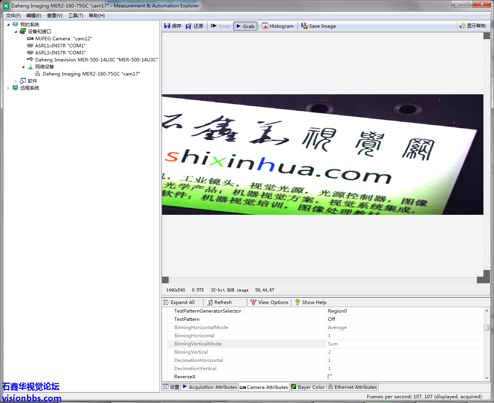This screenshot has width=494, height=403.
Task: Collapse the 网络设备 tree node
Action: pos(23,67)
